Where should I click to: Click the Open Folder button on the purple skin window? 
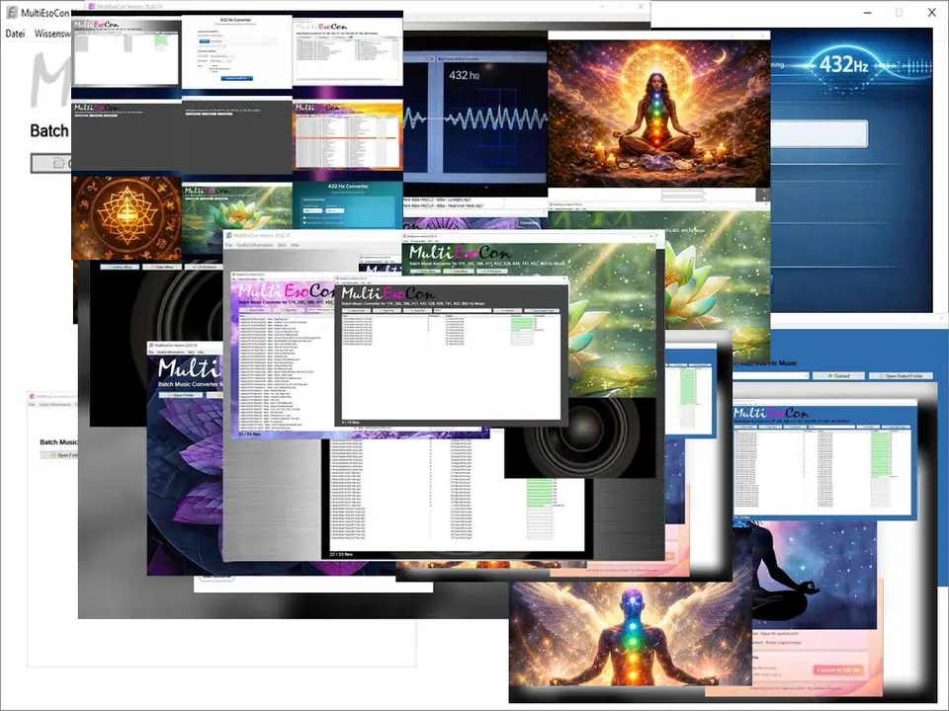(x=183, y=394)
